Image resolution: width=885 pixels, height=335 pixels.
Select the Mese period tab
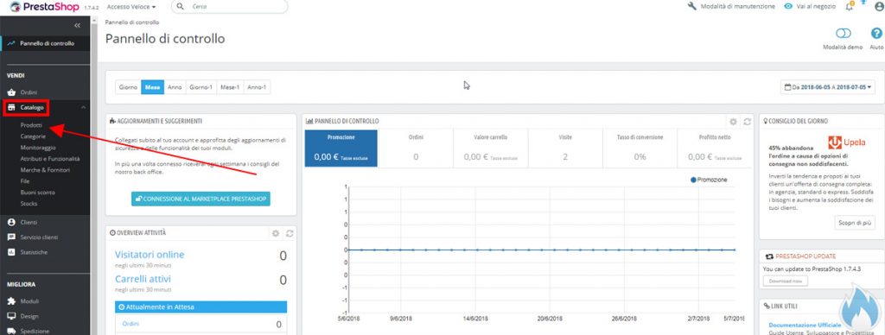pyautogui.click(x=152, y=87)
